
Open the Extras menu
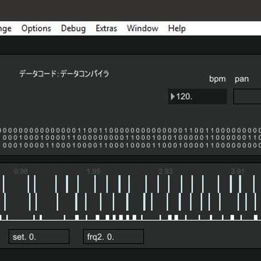[x=106, y=28]
